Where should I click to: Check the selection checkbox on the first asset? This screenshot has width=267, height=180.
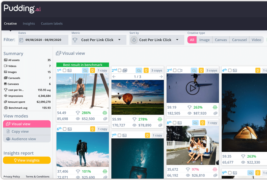(65, 70)
